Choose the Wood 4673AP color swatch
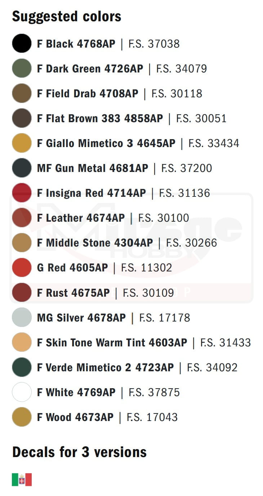This screenshot has height=496, width=263. [22, 417]
